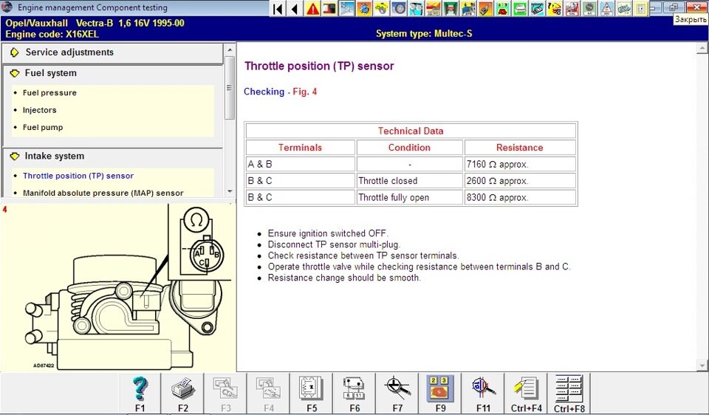Click the left panel scroll down arrow
709x415 pixels.
(x=230, y=192)
